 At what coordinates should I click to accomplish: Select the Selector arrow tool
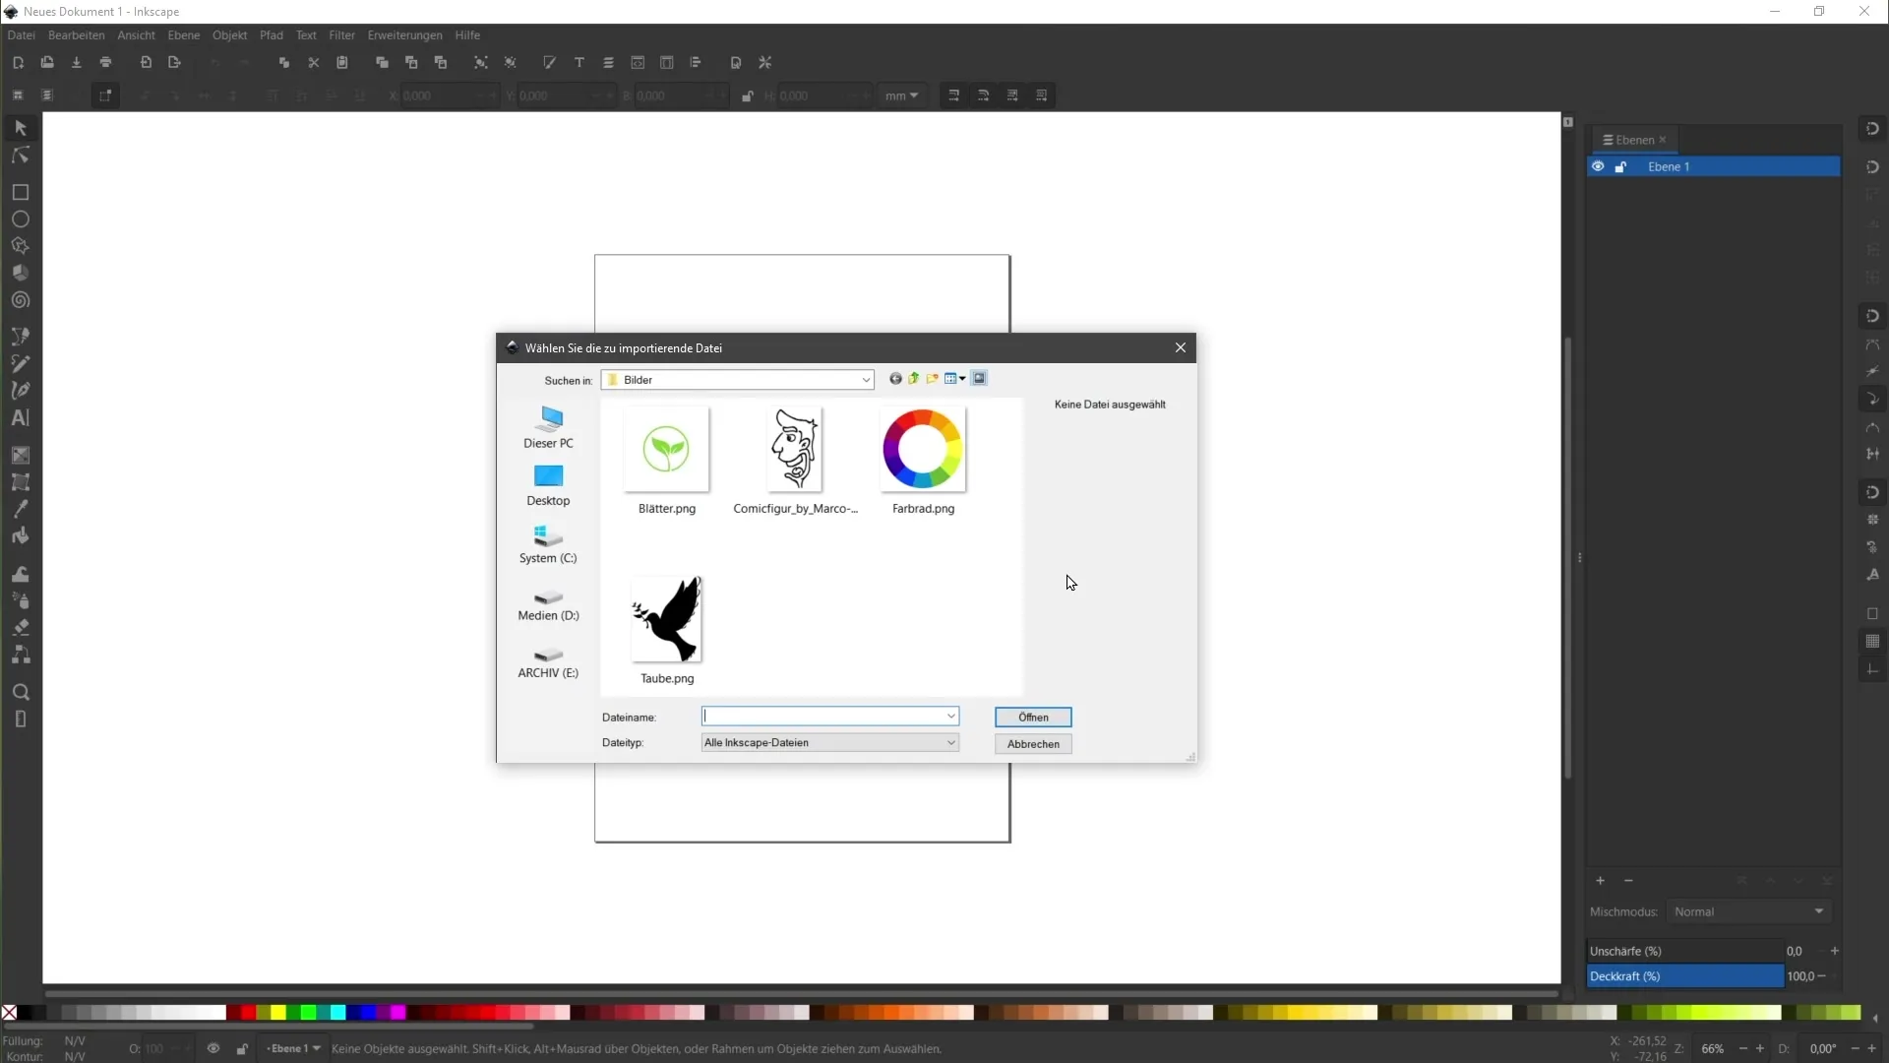[x=20, y=126]
